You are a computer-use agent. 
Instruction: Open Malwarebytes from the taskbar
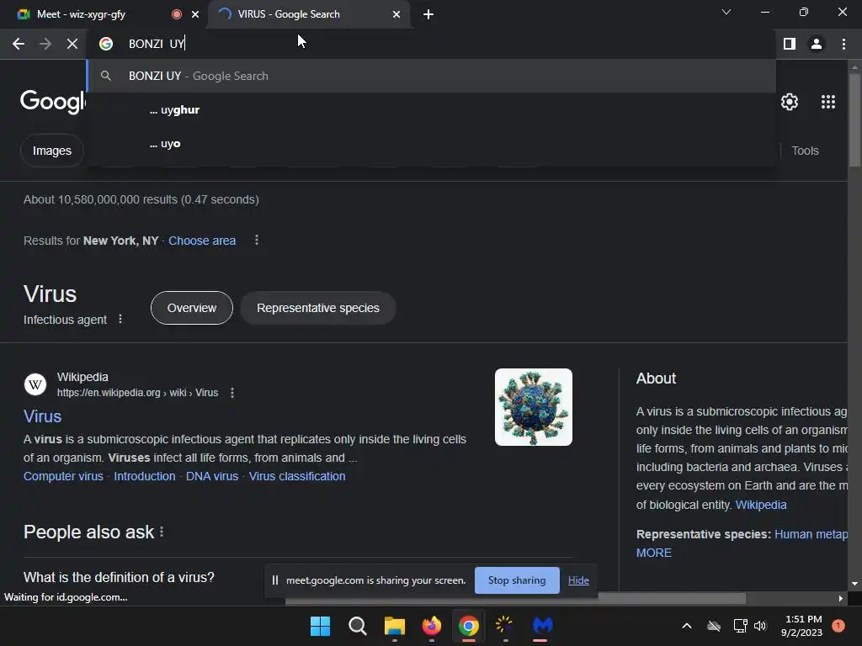point(542,625)
